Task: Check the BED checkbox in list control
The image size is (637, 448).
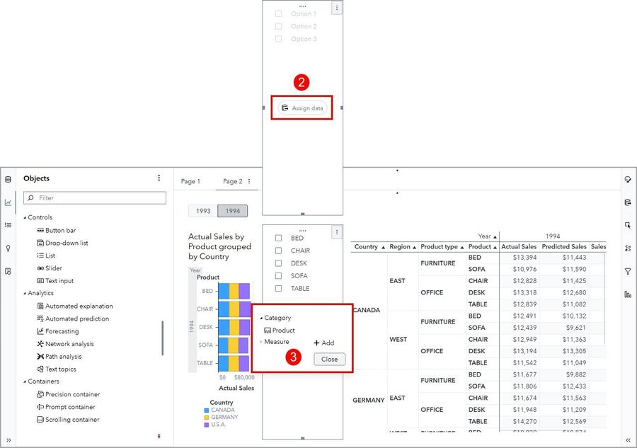Action: (x=278, y=238)
